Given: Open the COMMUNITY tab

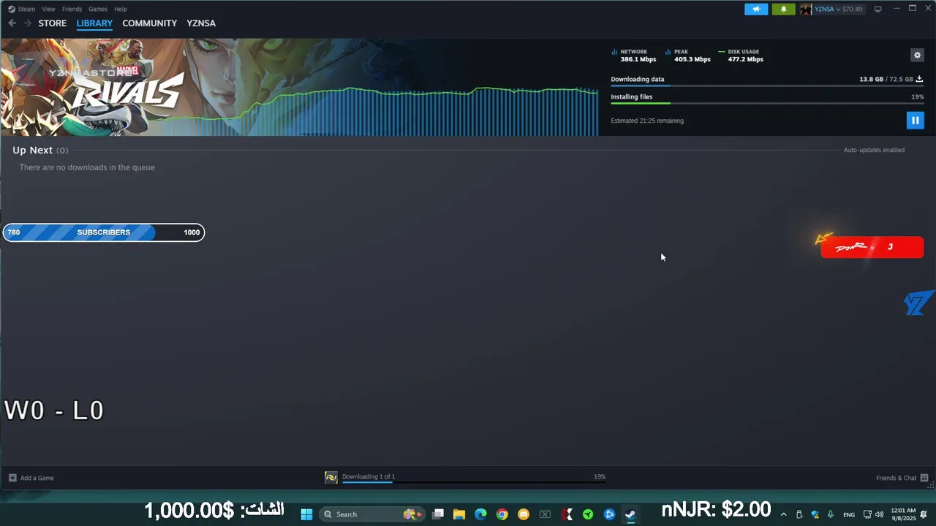Looking at the screenshot, I should click(150, 23).
